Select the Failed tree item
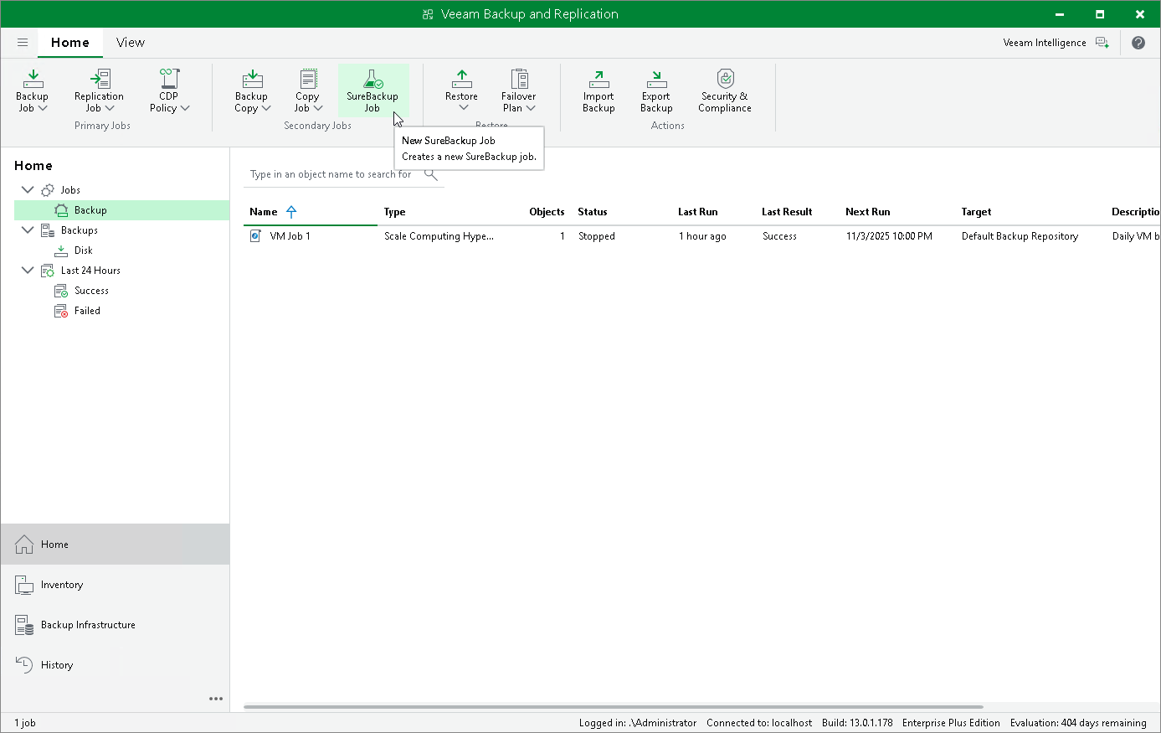Image resolution: width=1161 pixels, height=733 pixels. click(87, 311)
